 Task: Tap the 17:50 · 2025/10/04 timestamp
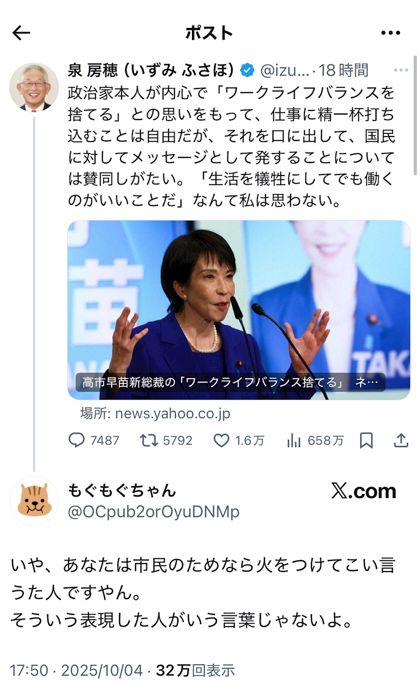(76, 670)
